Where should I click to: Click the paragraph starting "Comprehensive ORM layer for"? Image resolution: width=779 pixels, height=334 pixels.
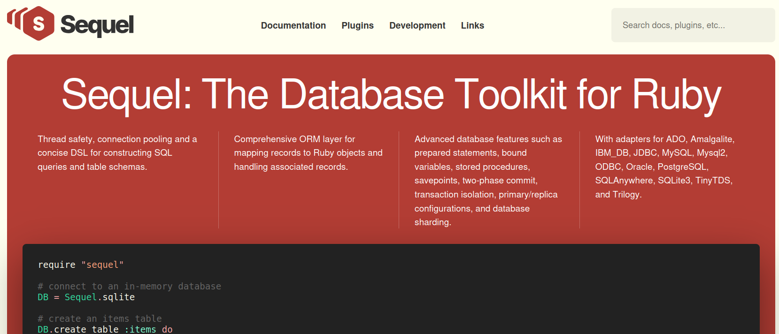(309, 153)
